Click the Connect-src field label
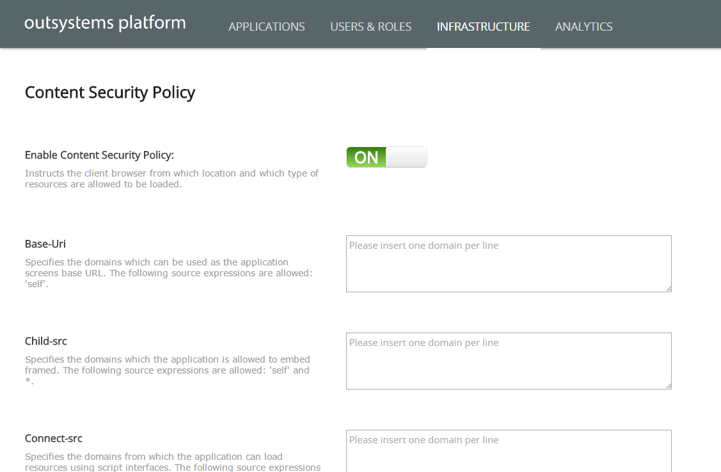 pyautogui.click(x=54, y=438)
